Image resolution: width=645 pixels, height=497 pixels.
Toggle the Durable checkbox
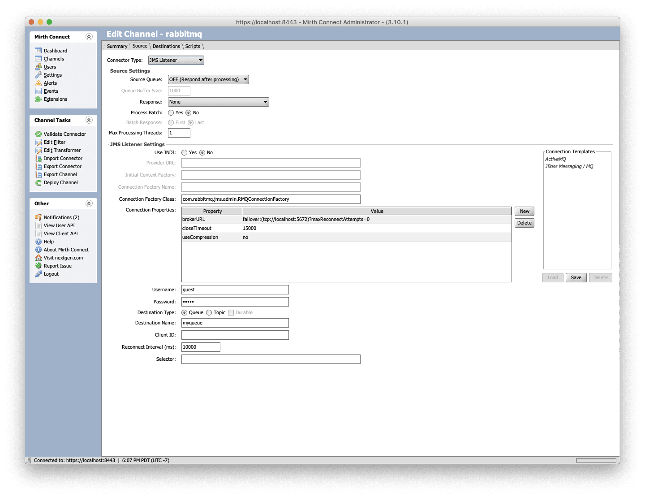231,313
